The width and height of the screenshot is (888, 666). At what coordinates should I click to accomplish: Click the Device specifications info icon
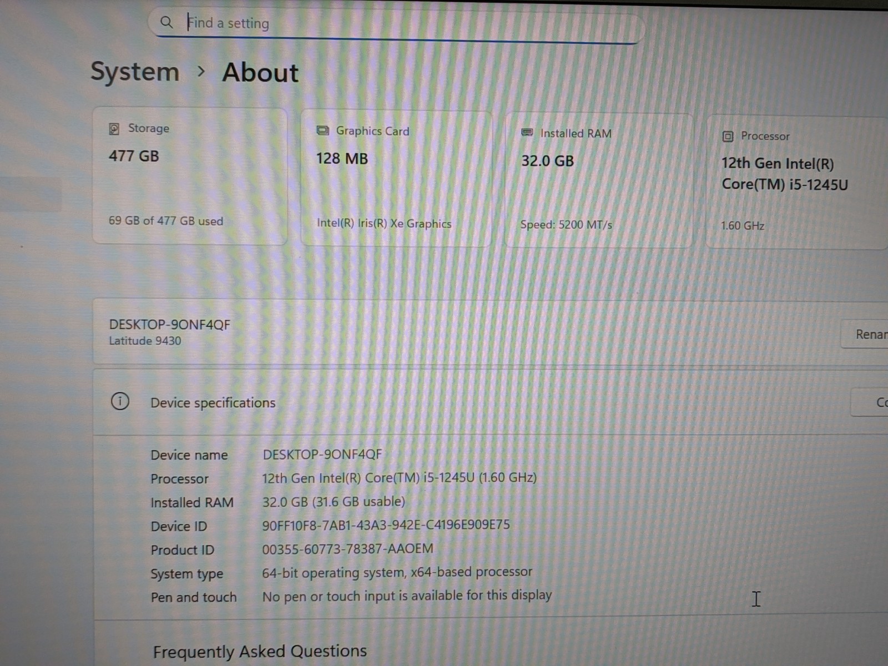[x=120, y=401]
